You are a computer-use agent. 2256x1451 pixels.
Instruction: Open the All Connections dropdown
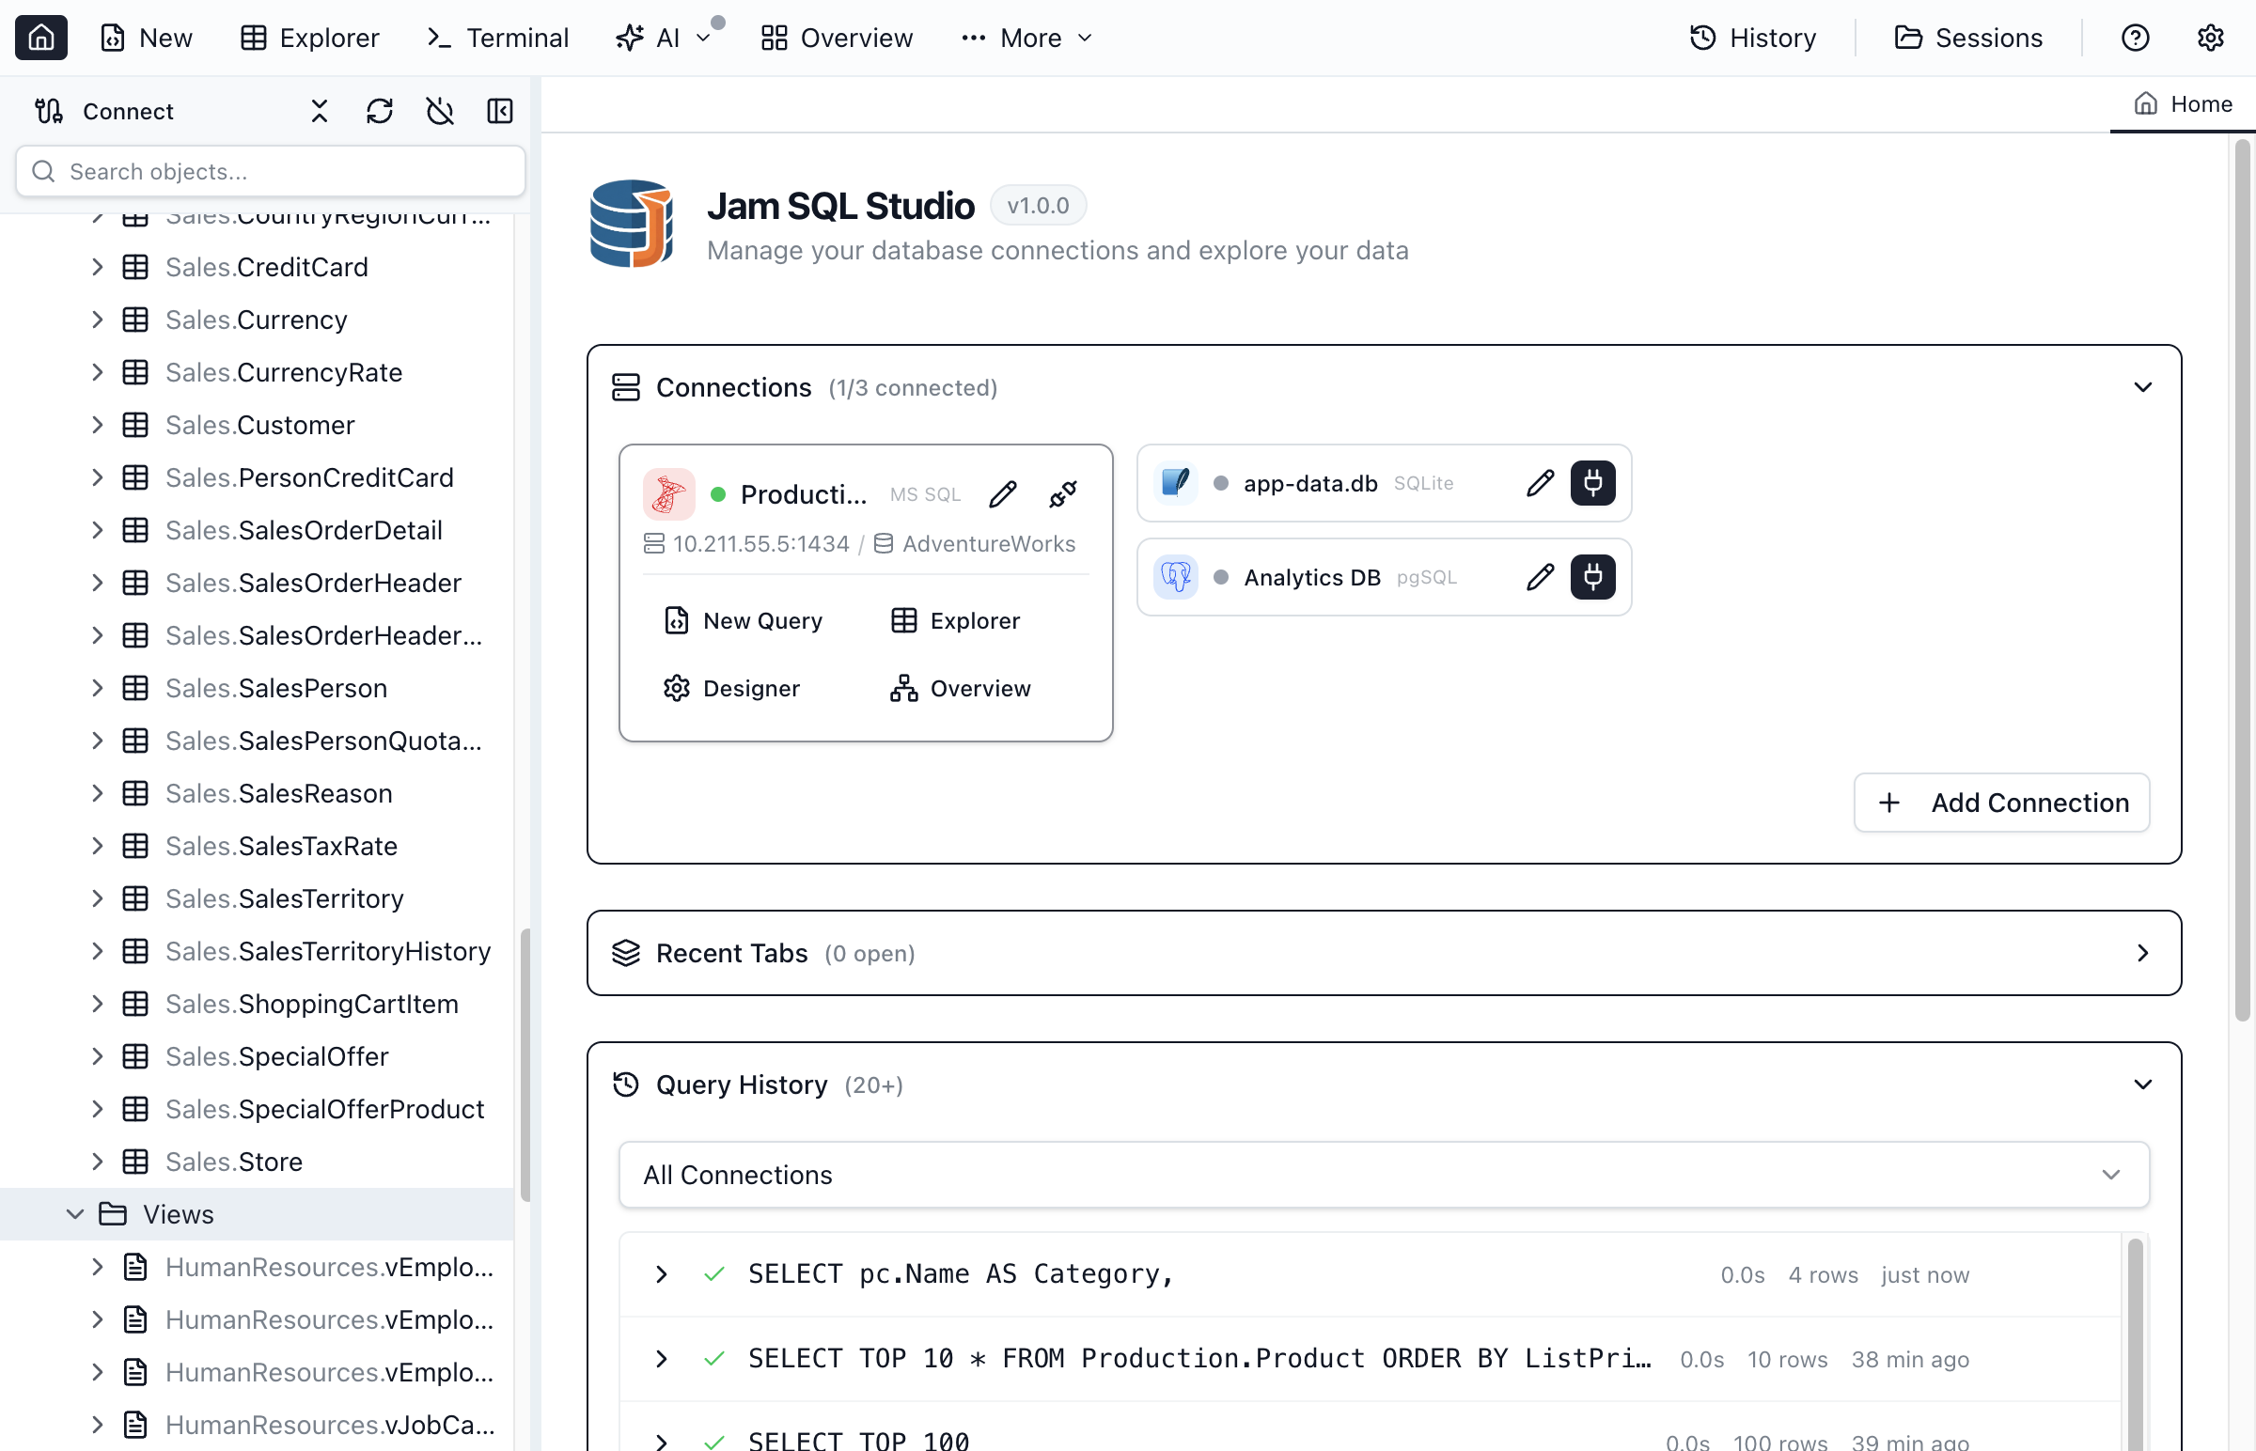coord(1384,1175)
